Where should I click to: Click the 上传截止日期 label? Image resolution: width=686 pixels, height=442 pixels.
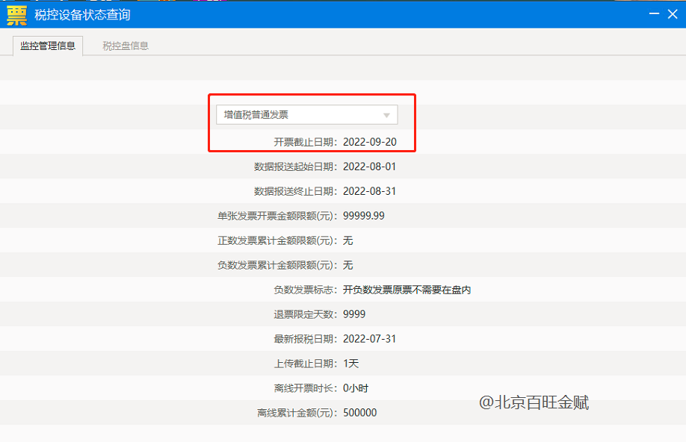coord(306,364)
